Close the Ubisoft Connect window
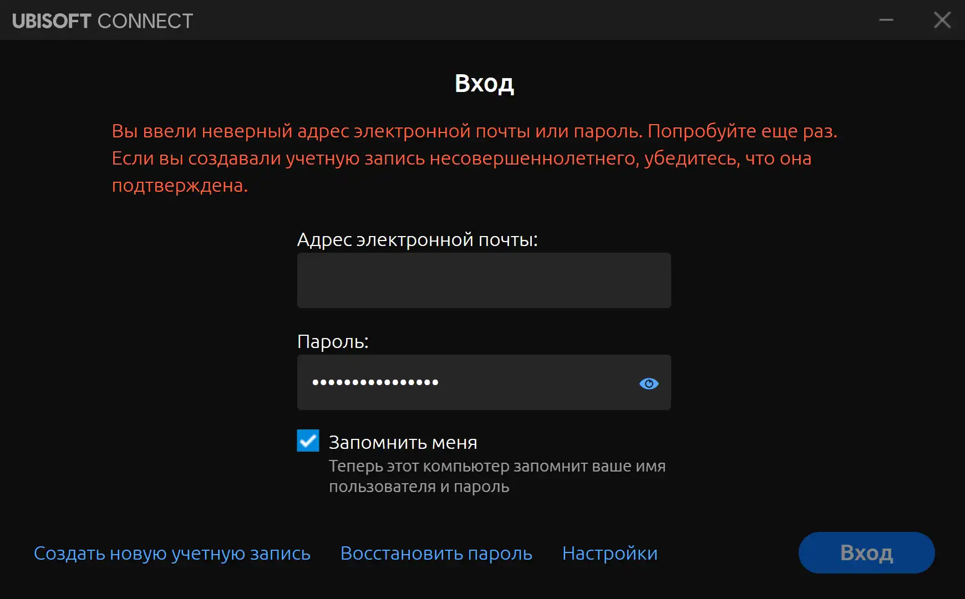This screenshot has width=965, height=599. tap(942, 21)
